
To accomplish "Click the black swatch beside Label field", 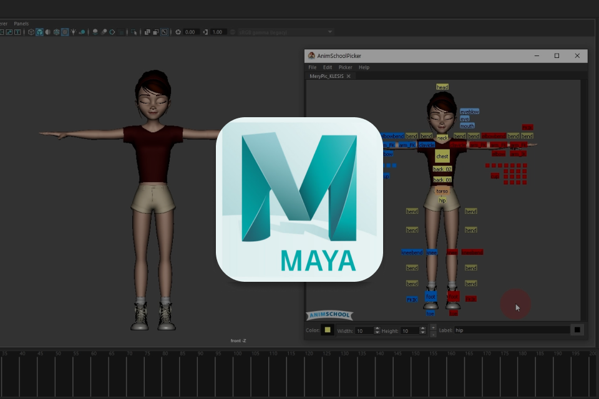I will coord(577,330).
